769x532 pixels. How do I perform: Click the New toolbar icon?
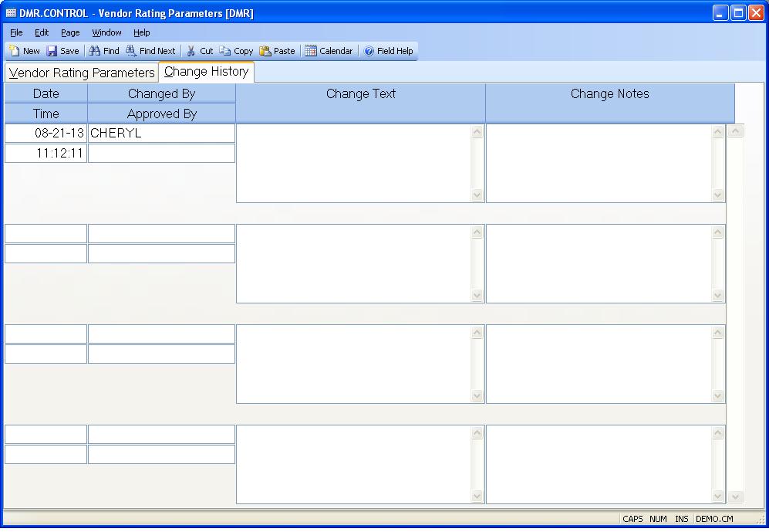point(15,51)
